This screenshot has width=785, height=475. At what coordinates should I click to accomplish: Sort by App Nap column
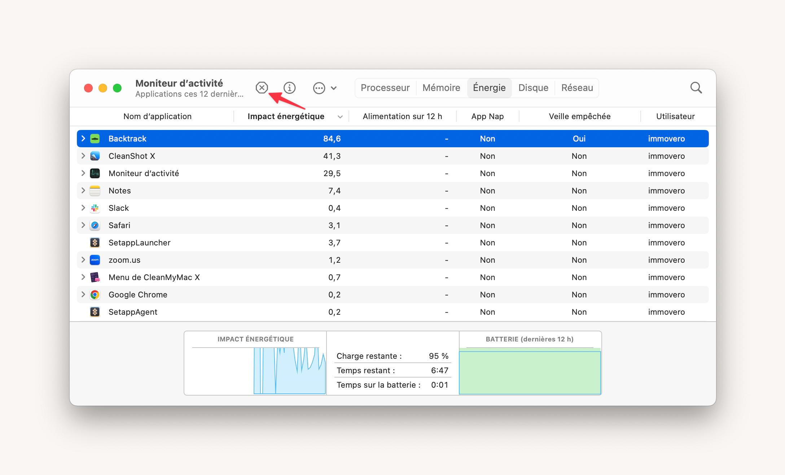487,116
